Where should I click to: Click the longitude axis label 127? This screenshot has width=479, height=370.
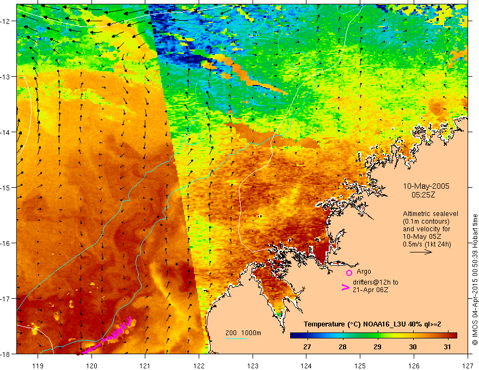click(x=468, y=366)
